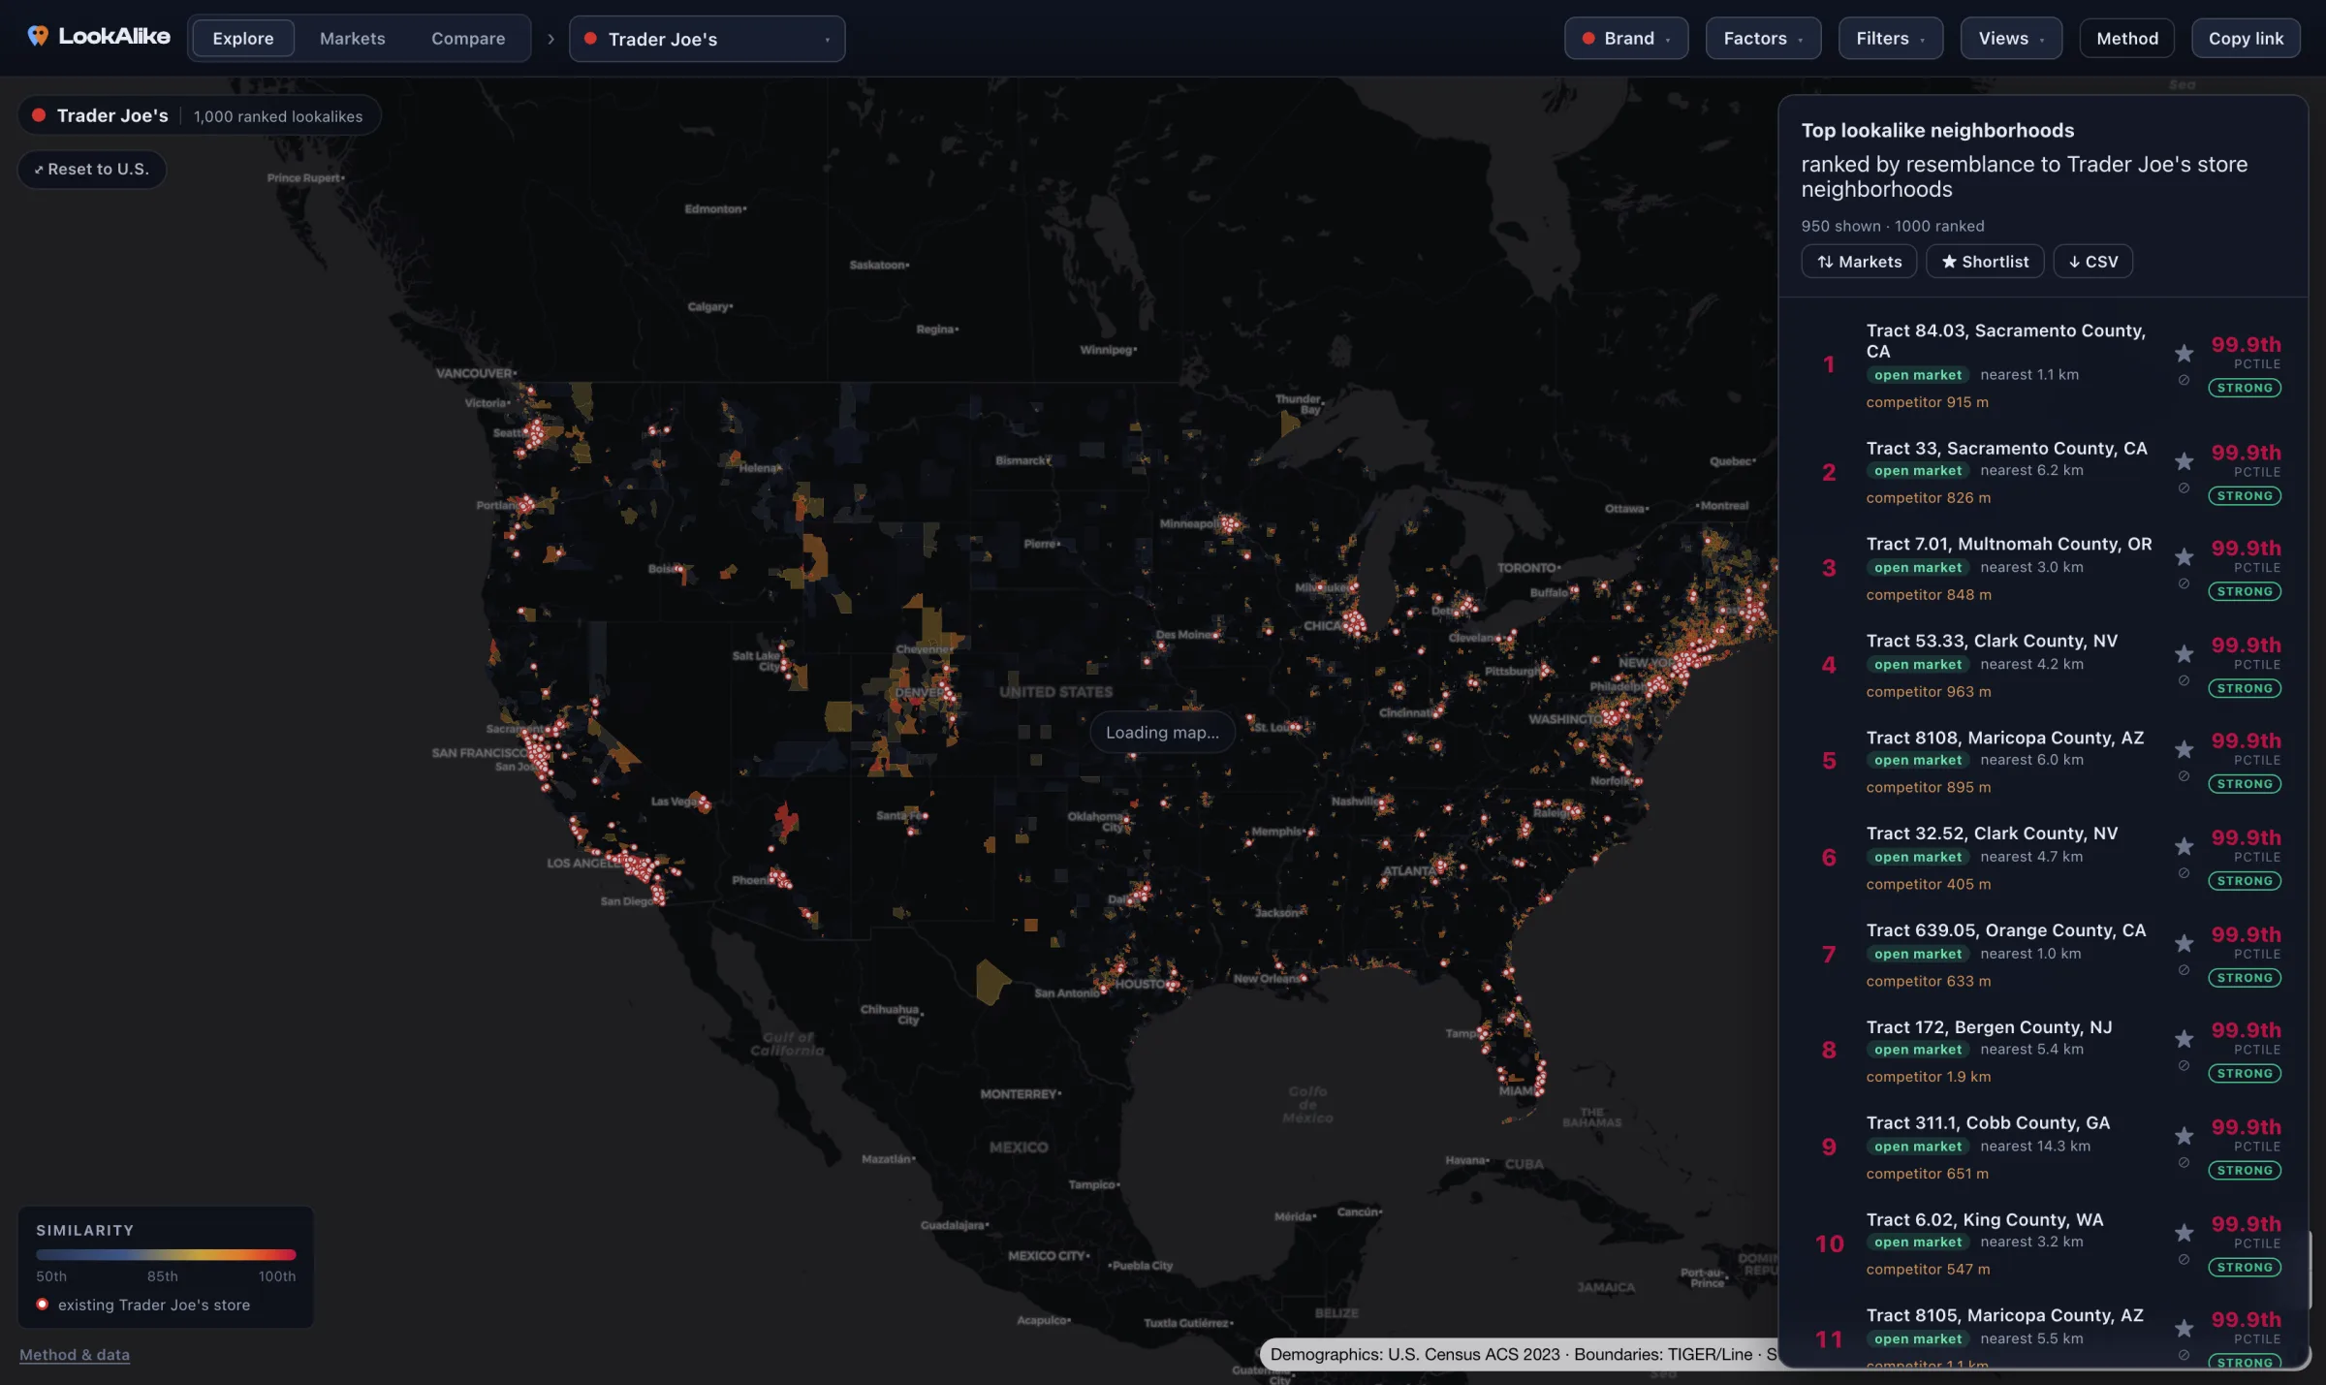Click the Method button
This screenshot has height=1385, width=2326.
(2127, 39)
